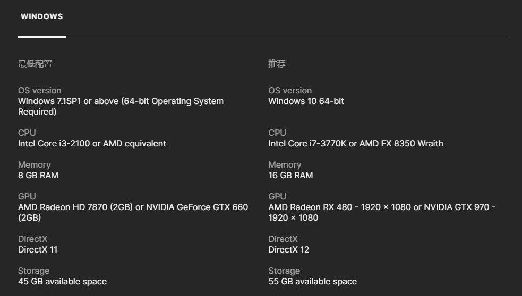This screenshot has height=296, width=522.
Task: Click the recommended column 'DirectX' label
Action: (284, 239)
